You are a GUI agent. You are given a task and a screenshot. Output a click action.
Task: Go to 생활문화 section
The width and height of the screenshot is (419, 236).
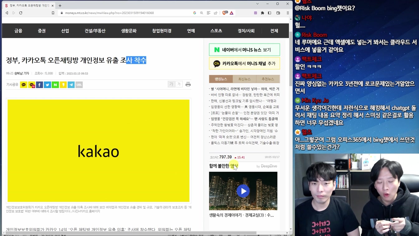coord(129,31)
